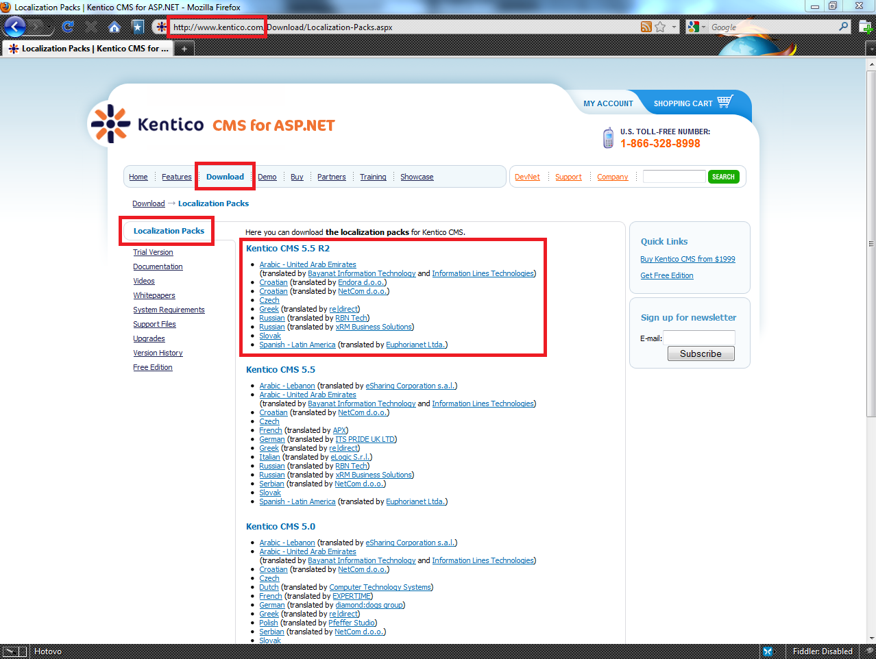Viewport: 876px width, 659px height.
Task: Open the browser Home page icon
Action: 114,27
